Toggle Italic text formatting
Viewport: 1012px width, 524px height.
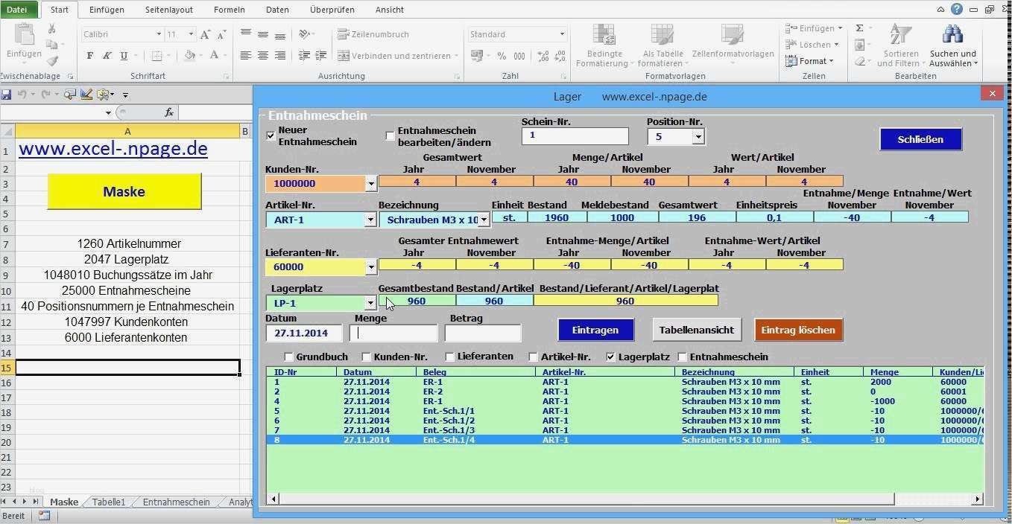107,56
